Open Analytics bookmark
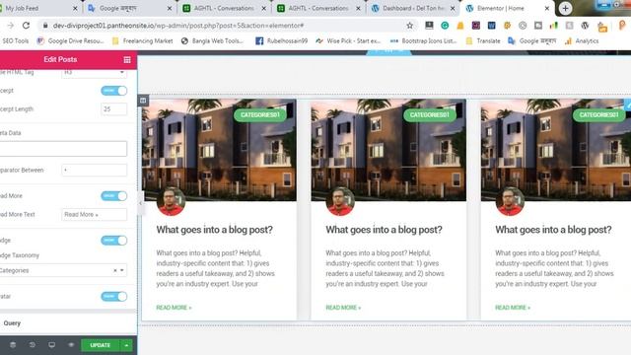 [582, 41]
